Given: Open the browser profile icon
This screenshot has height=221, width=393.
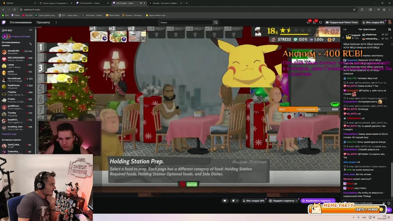Looking at the screenshot, I should tap(384, 10).
